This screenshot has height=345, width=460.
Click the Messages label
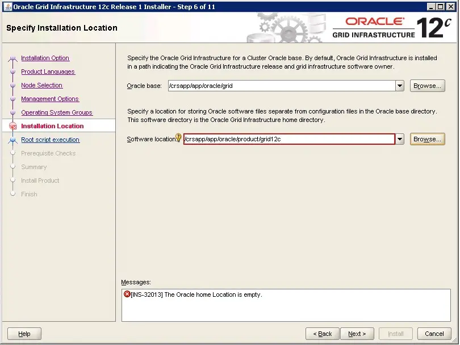click(x=136, y=282)
